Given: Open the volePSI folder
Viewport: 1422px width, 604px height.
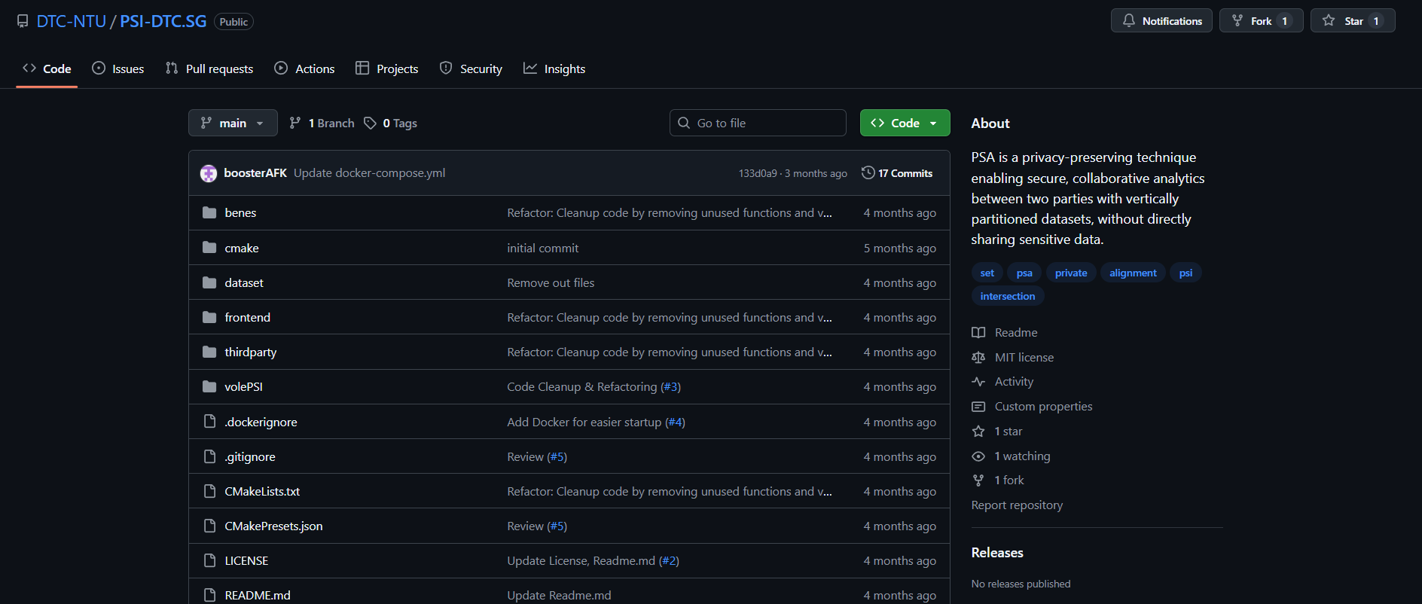Looking at the screenshot, I should tap(243, 387).
